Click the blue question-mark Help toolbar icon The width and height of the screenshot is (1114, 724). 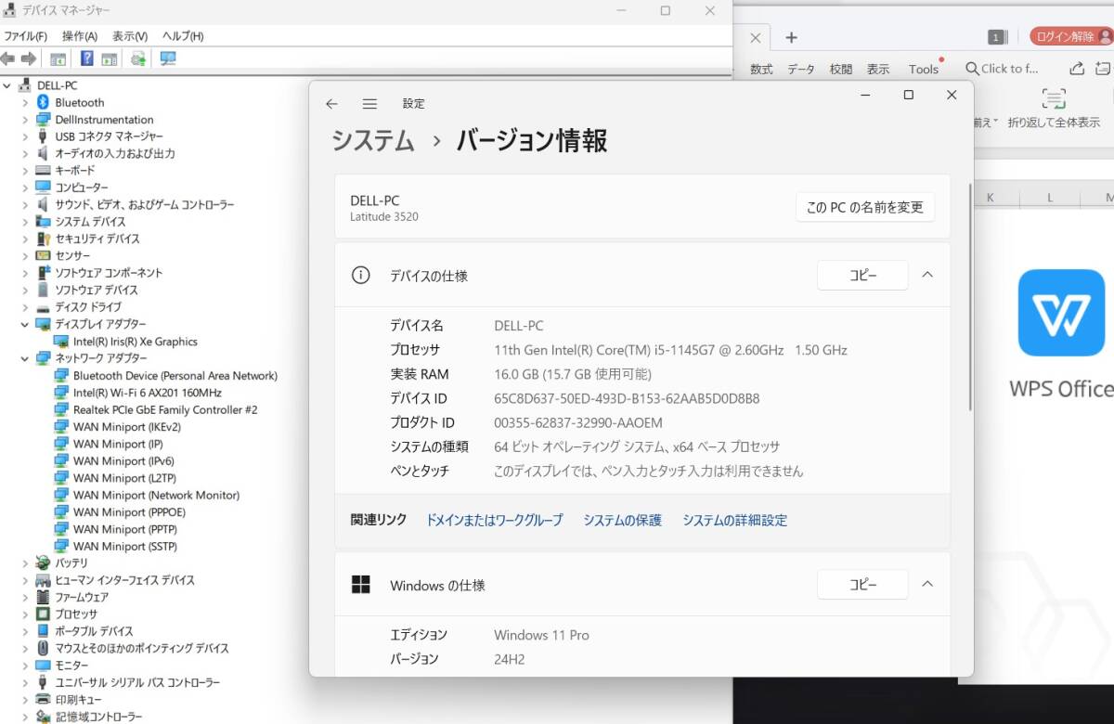tap(86, 58)
